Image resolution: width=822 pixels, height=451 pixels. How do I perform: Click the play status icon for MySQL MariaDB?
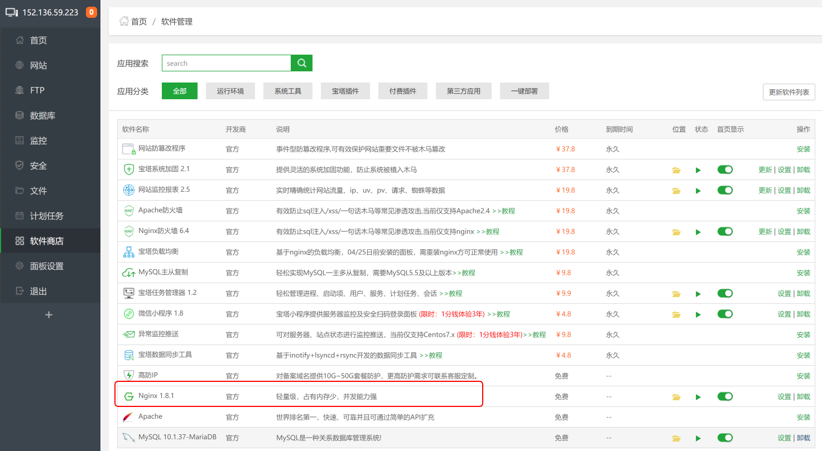tap(698, 438)
